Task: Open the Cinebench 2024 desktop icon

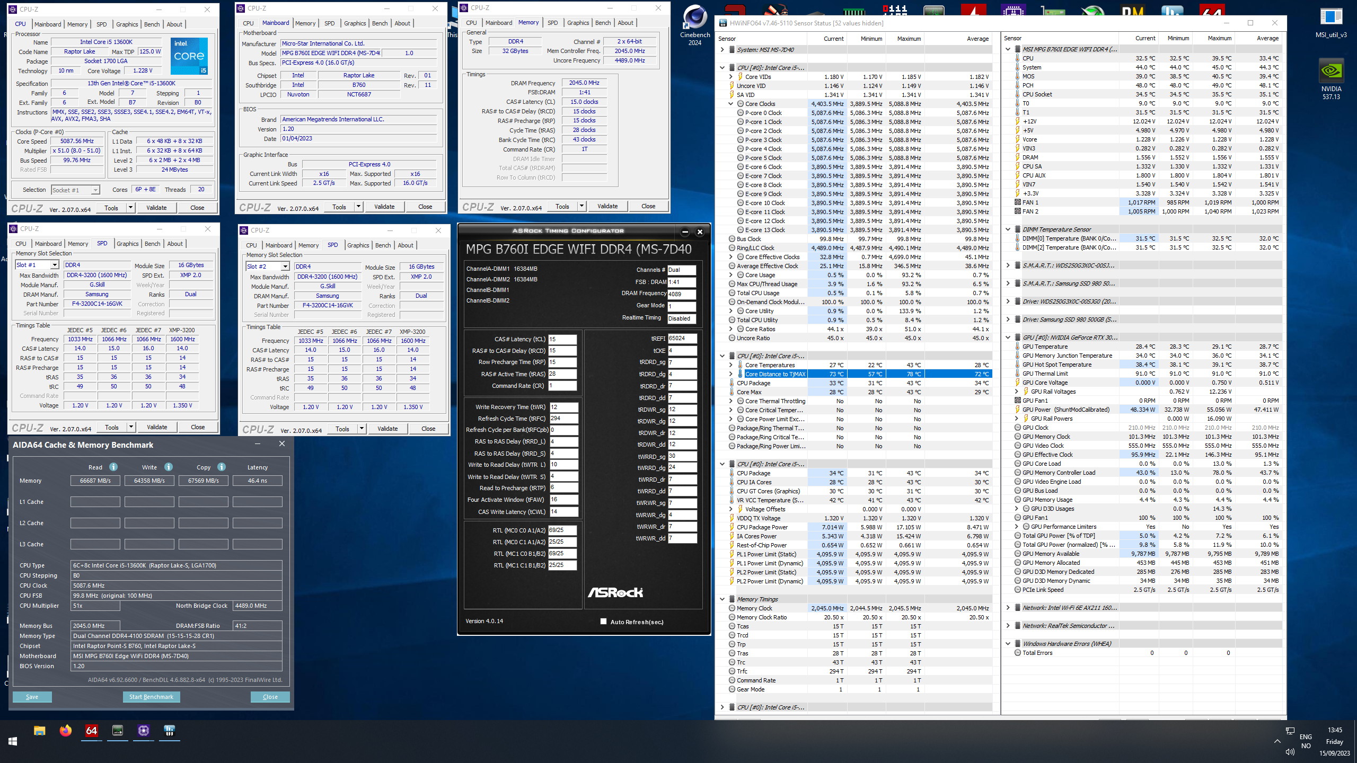Action: tap(695, 24)
